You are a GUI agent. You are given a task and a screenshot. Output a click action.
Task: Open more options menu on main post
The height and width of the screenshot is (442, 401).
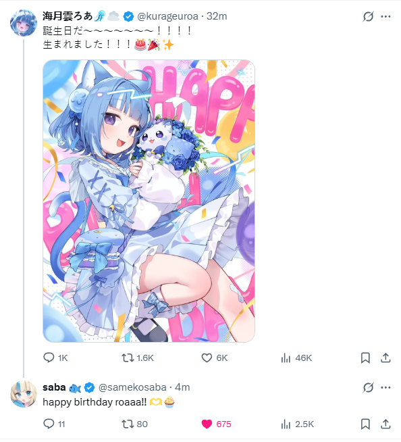coord(385,17)
